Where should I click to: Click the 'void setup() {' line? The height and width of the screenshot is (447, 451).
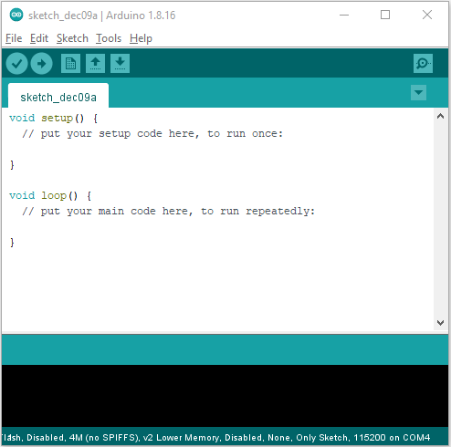click(54, 118)
